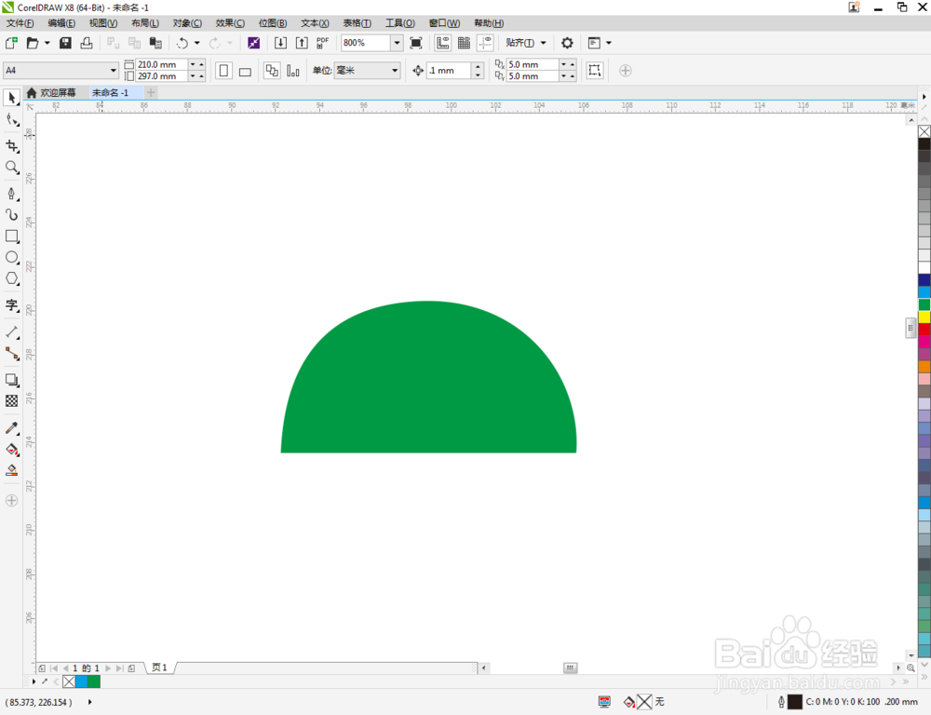Select the Rectangle tool
931x715 pixels.
click(x=12, y=236)
